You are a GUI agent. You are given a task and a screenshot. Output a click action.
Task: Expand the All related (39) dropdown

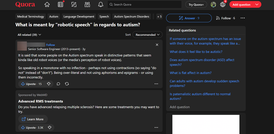tap(29, 35)
